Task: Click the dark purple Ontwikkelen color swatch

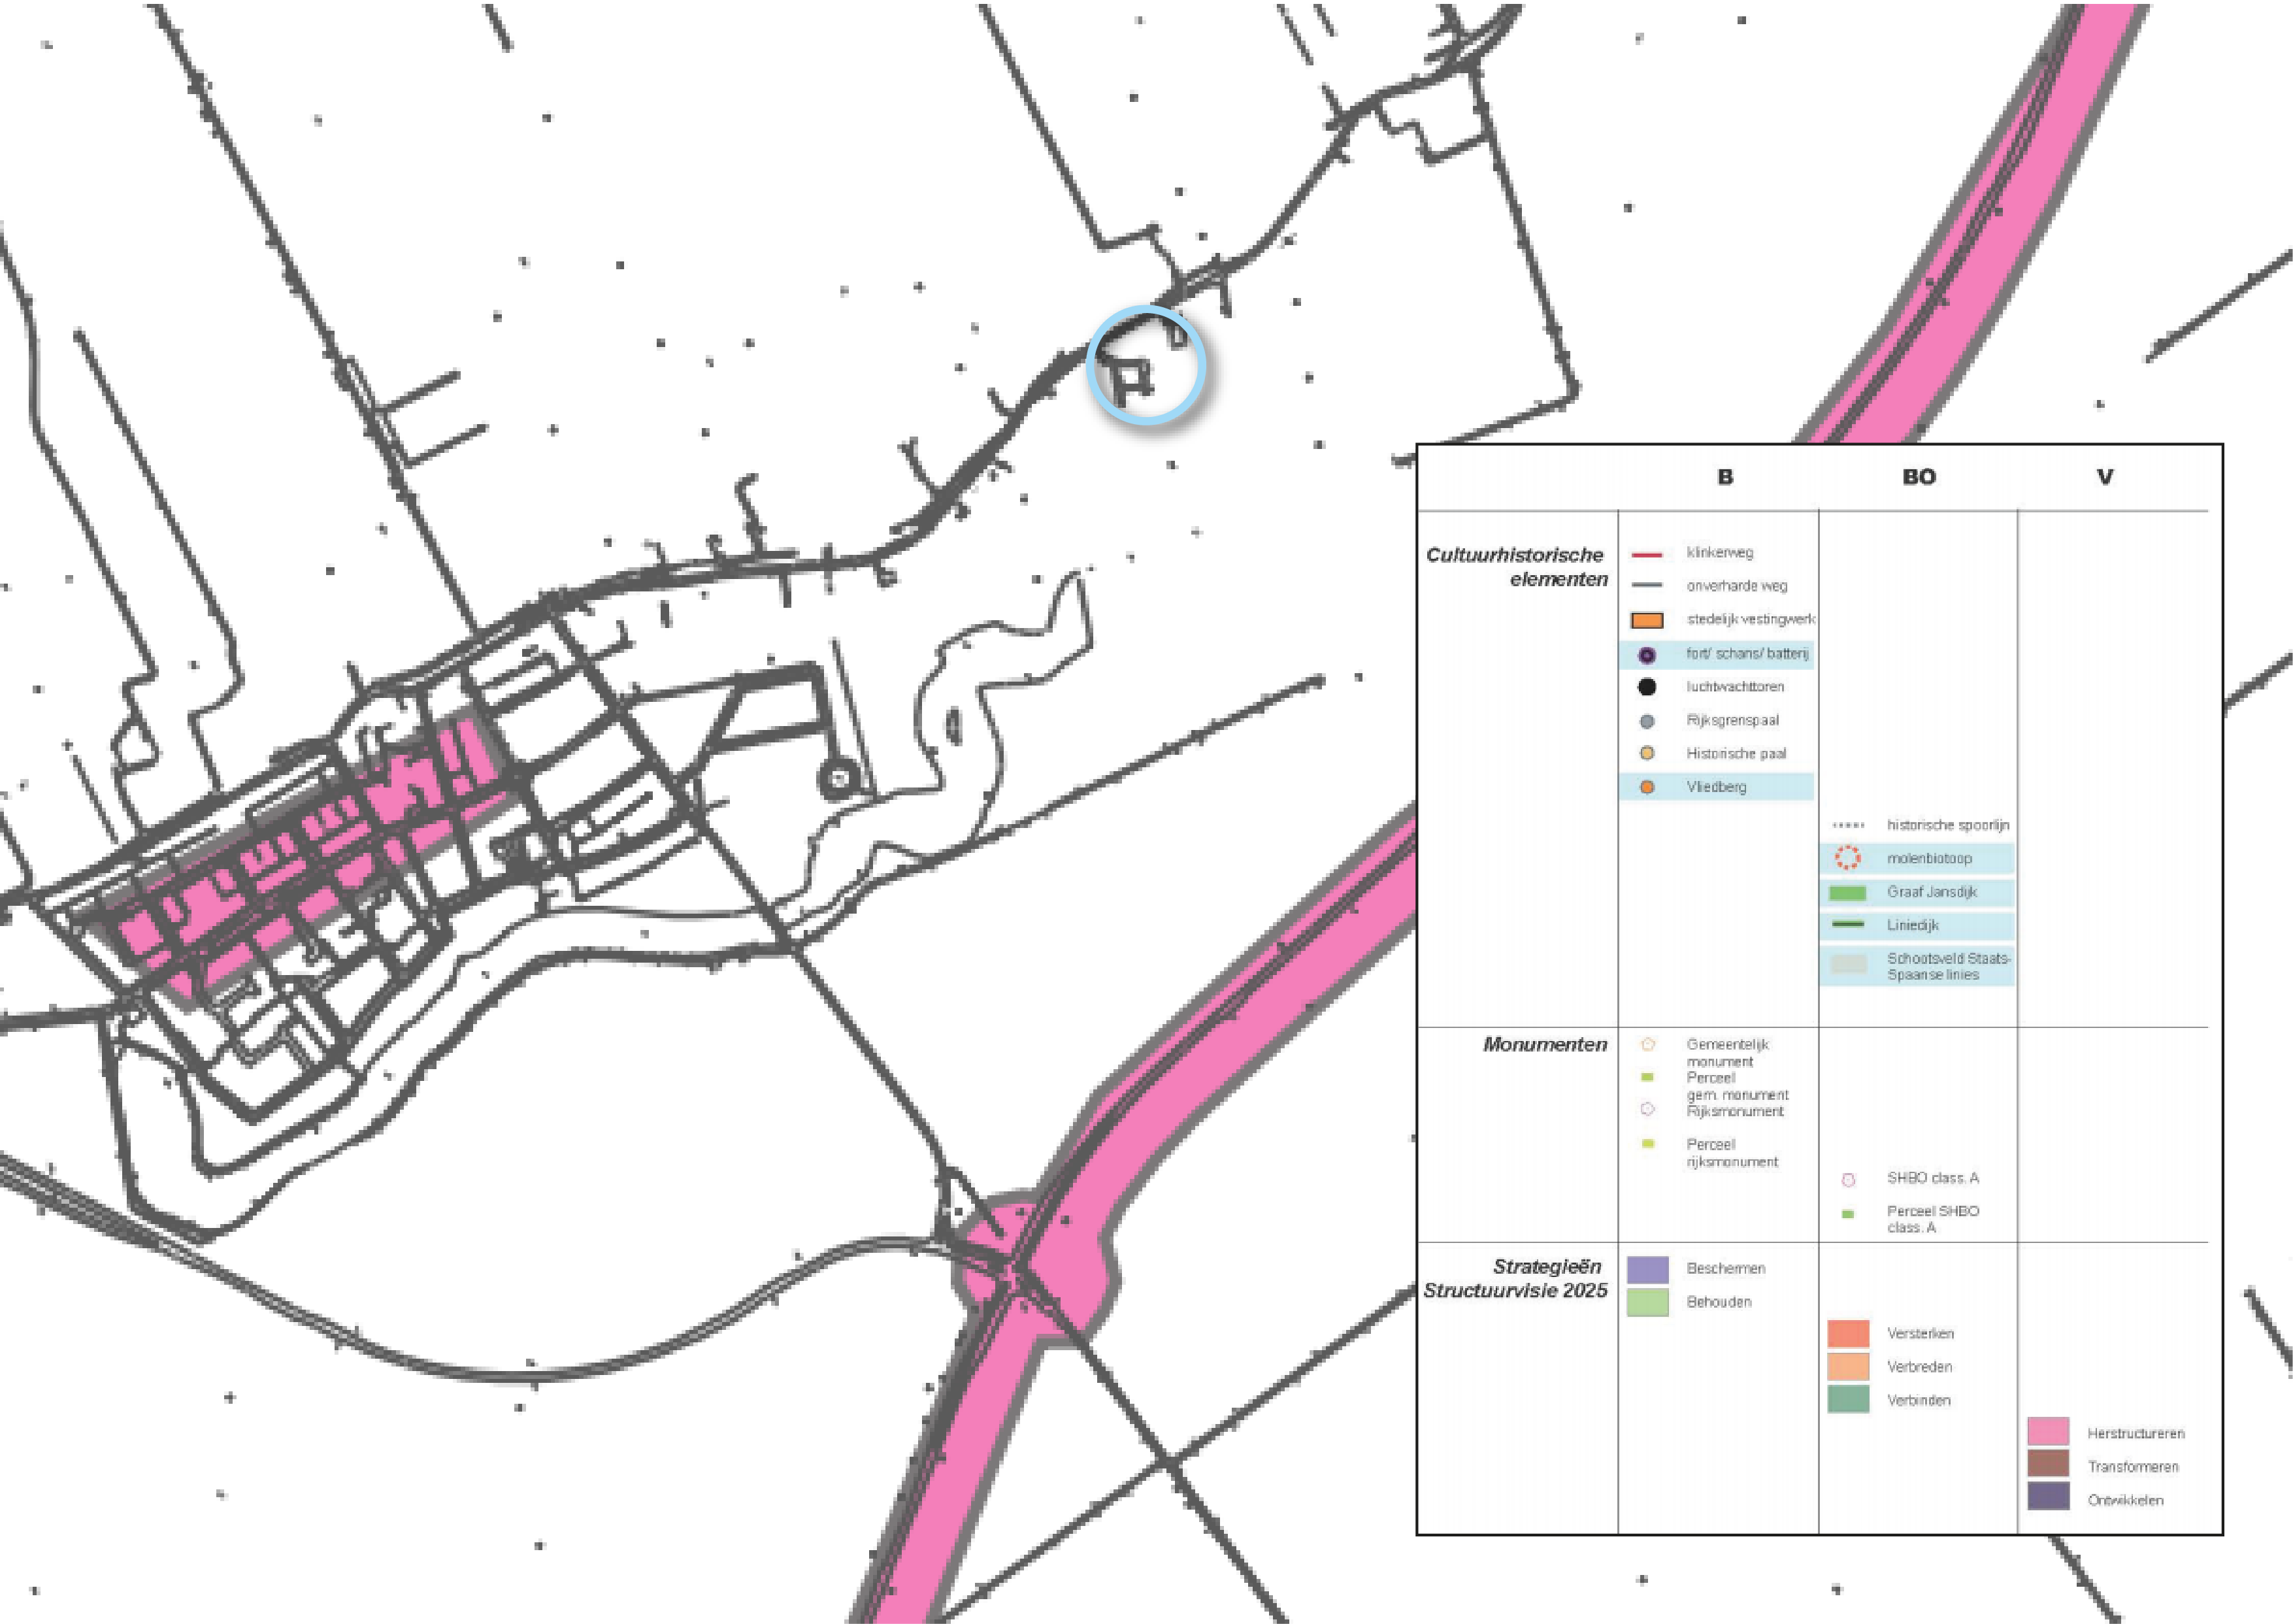Action: [x=2048, y=1497]
